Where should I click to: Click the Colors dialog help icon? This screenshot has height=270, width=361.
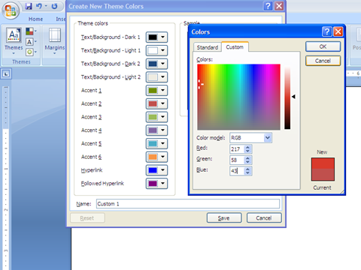pos(327,31)
